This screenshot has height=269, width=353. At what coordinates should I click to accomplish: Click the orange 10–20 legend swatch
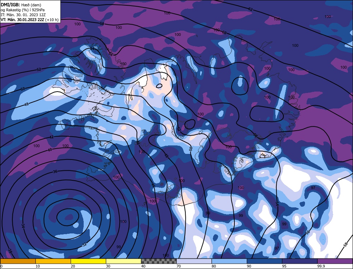(x=53, y=261)
